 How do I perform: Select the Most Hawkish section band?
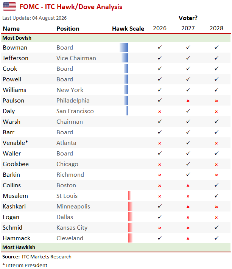click(116, 247)
